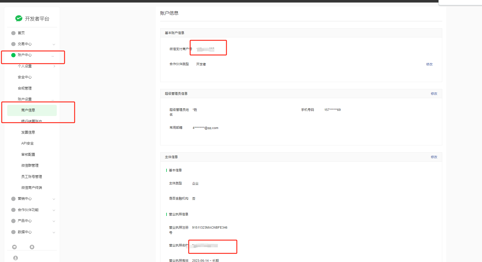The height and width of the screenshot is (262, 482).
Task: Click the green dot icon beside 账户中心
Action: coord(13,55)
